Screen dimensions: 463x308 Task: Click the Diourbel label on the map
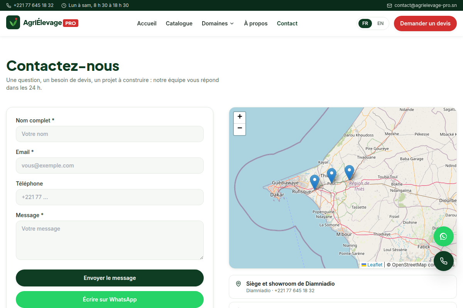pos(448,201)
